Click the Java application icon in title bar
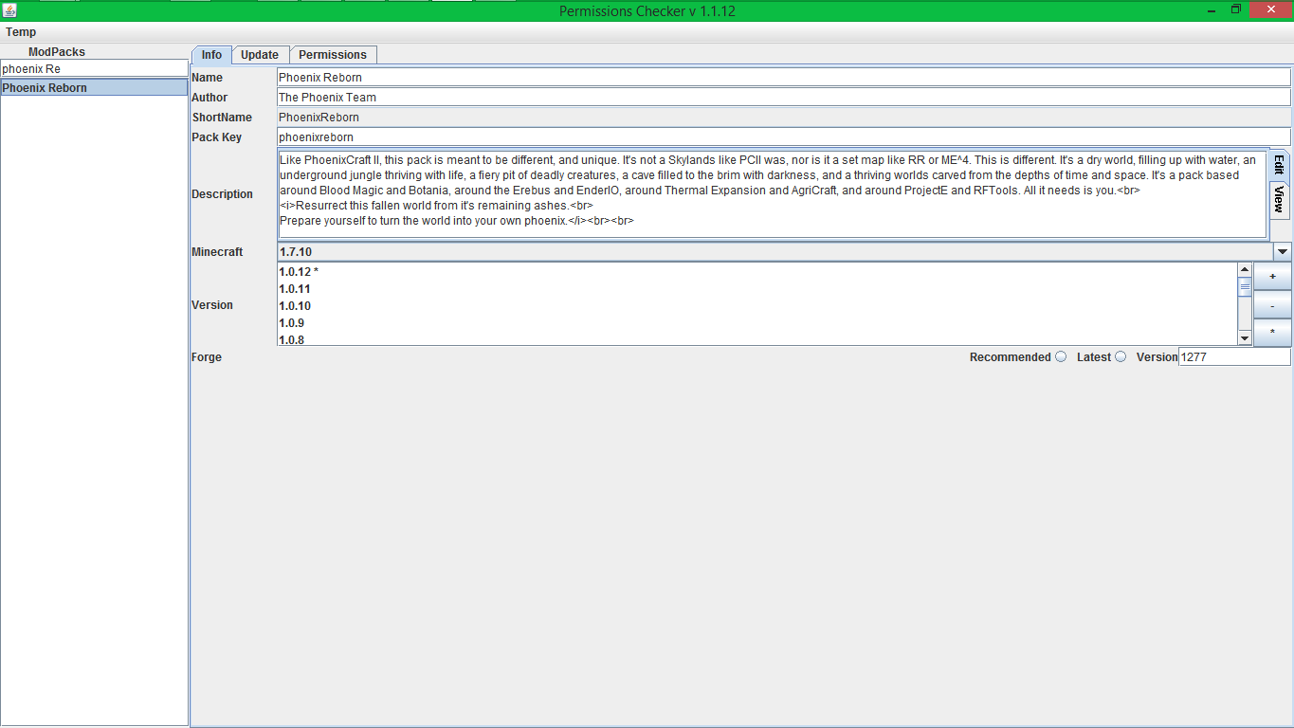Image resolution: width=1294 pixels, height=728 pixels. pos(9,10)
